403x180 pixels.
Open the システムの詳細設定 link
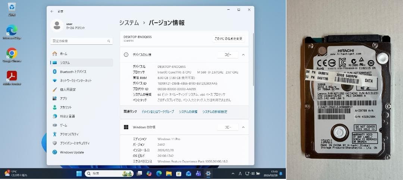215,112
